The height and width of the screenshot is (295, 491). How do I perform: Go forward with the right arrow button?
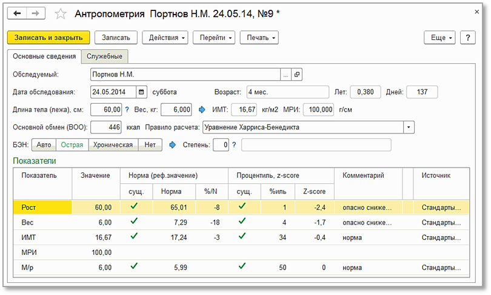pyautogui.click(x=36, y=13)
